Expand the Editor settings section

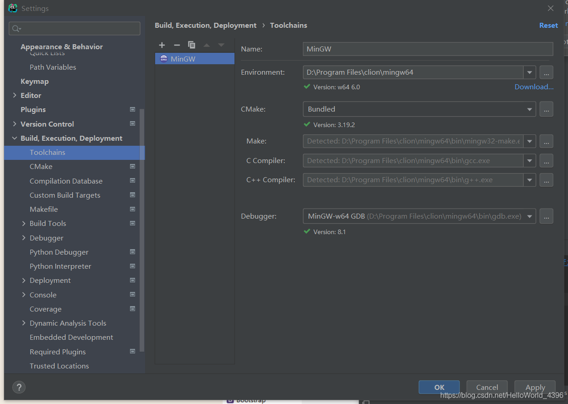coord(15,95)
